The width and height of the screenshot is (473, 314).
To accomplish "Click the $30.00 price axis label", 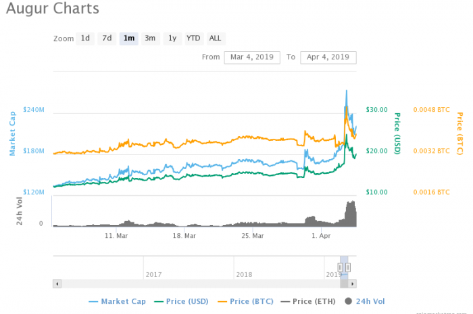I will coord(377,110).
